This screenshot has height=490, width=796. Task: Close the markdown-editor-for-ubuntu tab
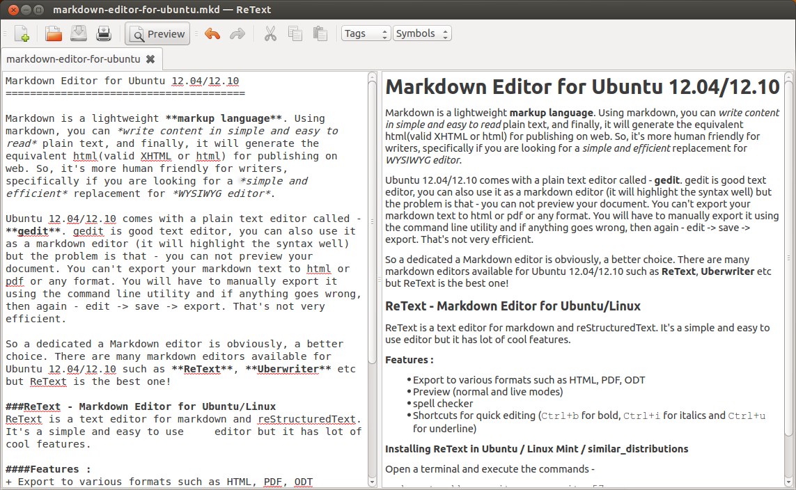150,59
